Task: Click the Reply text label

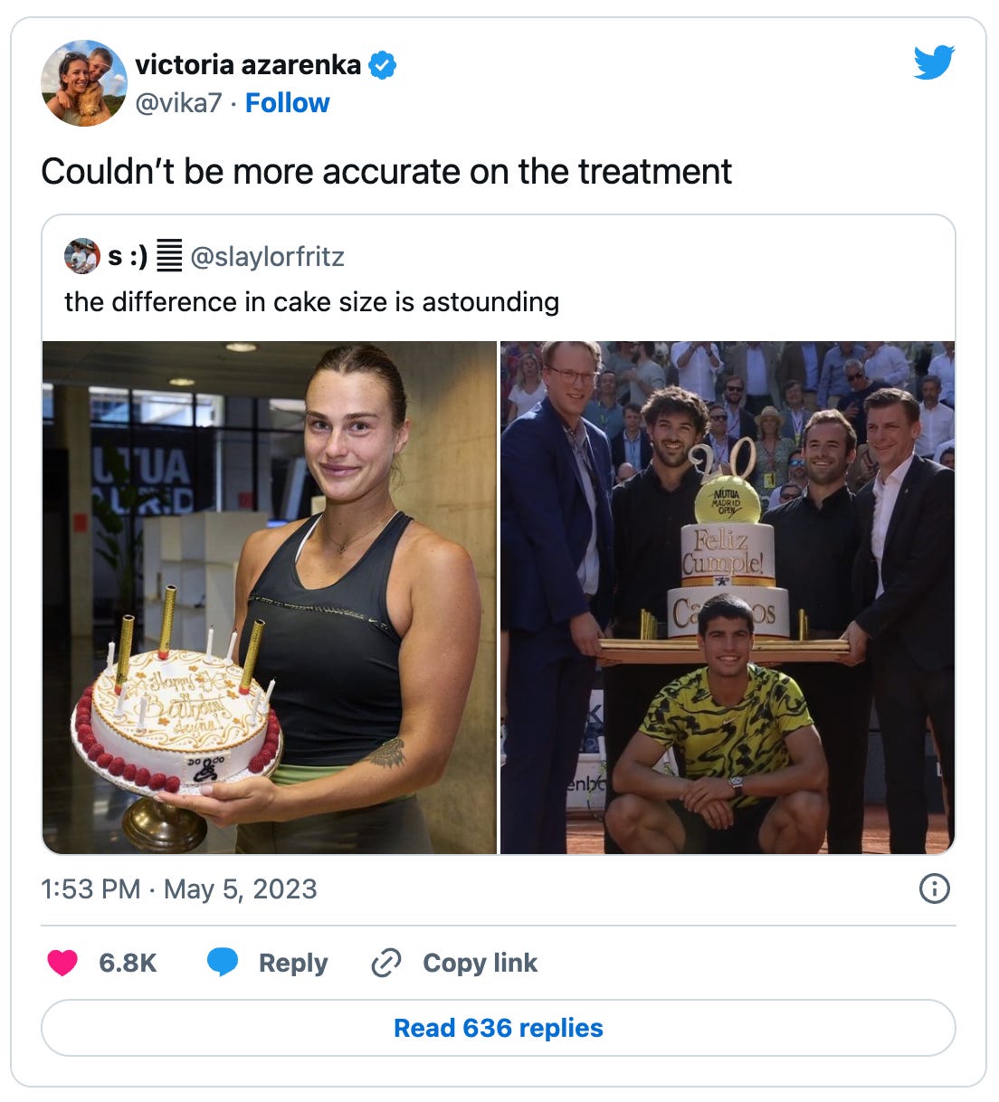Action: pos(293,963)
